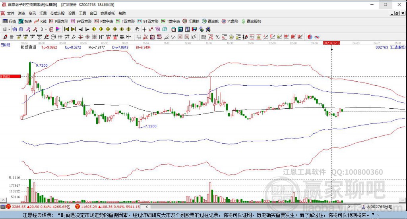Click the yin-yang icon
Image resolution: width=407 pixels, height=219 pixels.
click(x=310, y=37)
